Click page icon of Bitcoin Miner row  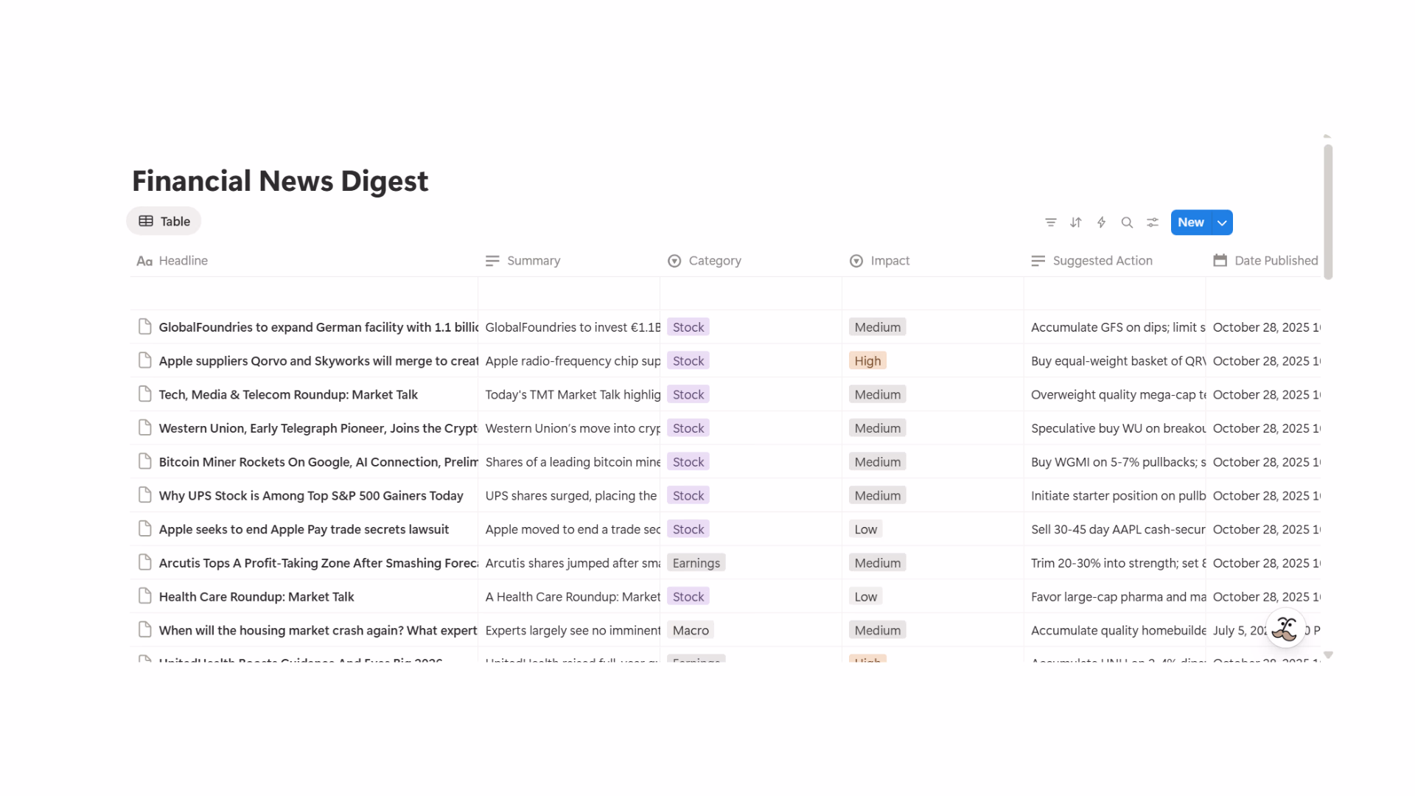145,461
